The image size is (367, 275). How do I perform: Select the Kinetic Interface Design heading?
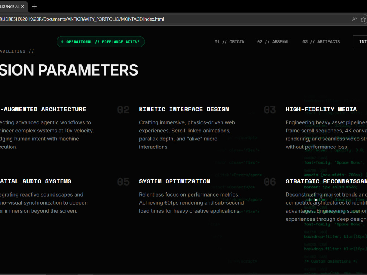click(184, 109)
